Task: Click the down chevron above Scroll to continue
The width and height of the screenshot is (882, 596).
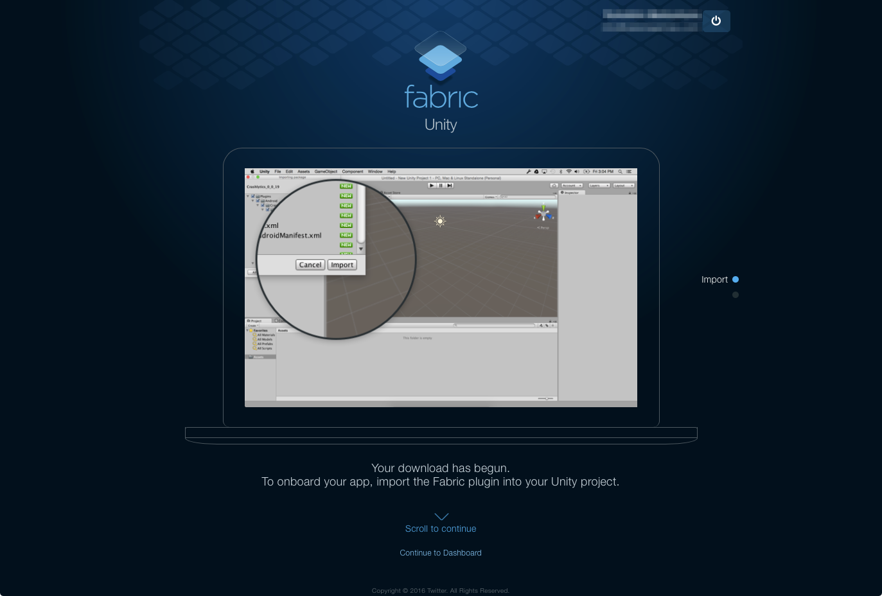Action: click(441, 516)
